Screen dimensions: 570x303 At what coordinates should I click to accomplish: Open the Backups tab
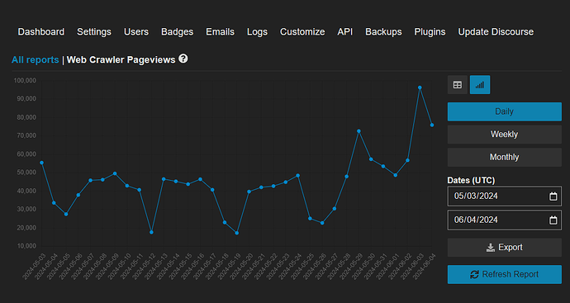tap(383, 32)
